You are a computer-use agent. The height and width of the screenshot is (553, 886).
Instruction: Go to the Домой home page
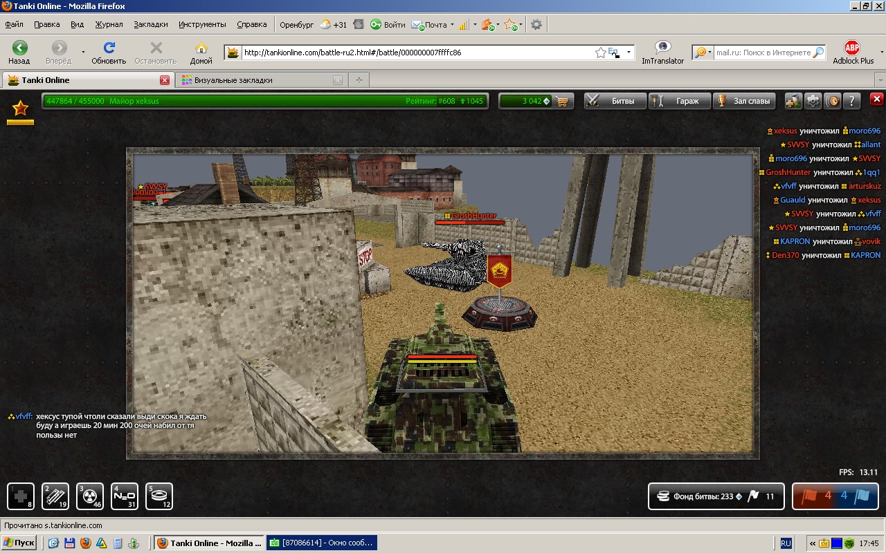click(201, 52)
